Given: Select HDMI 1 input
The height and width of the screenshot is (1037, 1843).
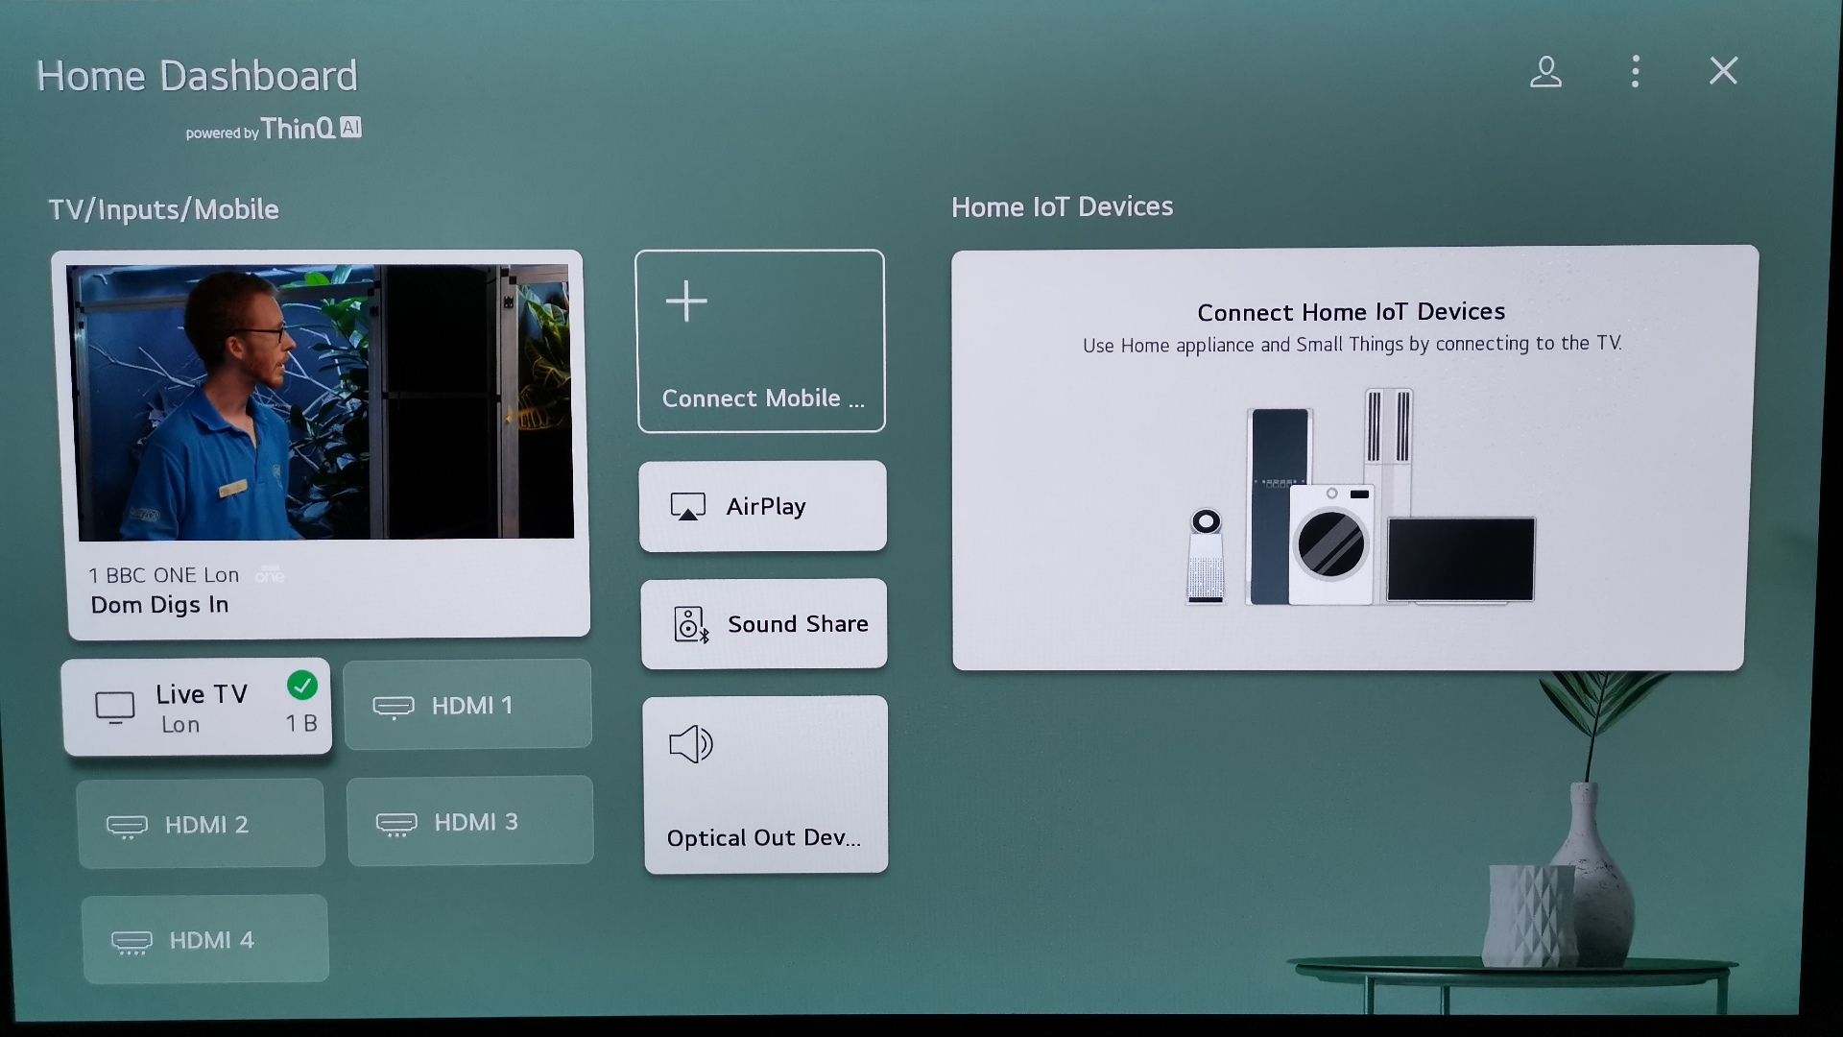Looking at the screenshot, I should pyautogui.click(x=467, y=706).
